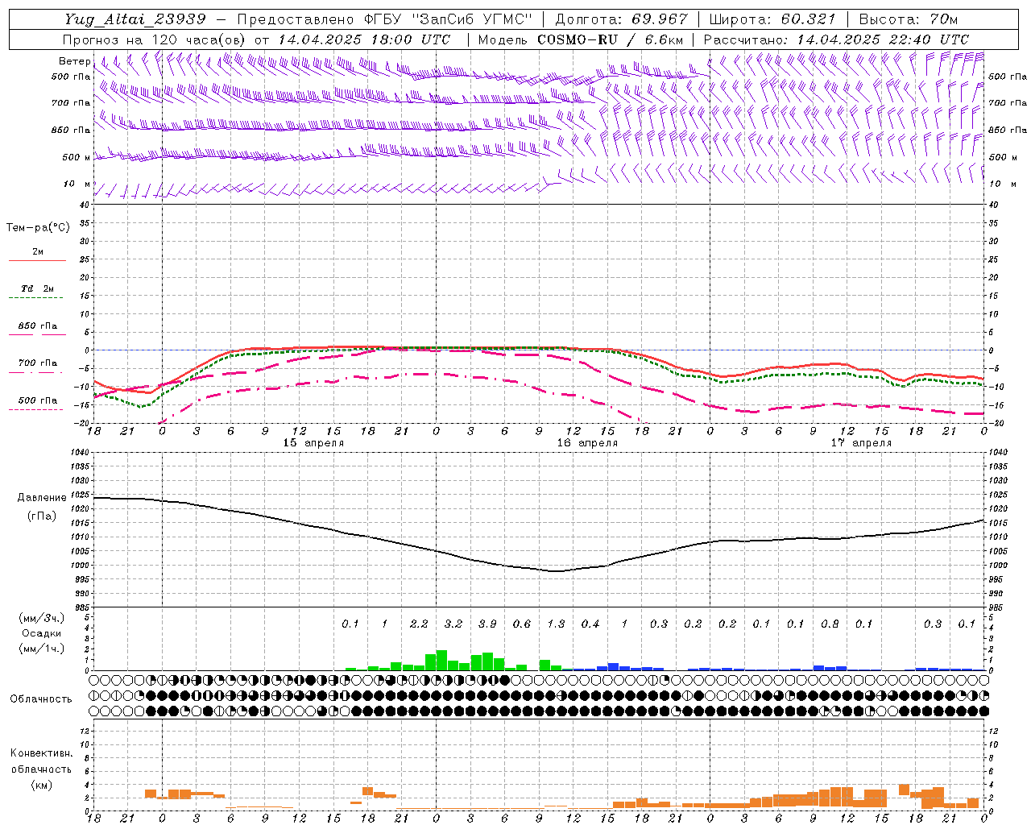Click the 'ЗапСиб УГМС' provider text
The image size is (1031, 825).
471,19
